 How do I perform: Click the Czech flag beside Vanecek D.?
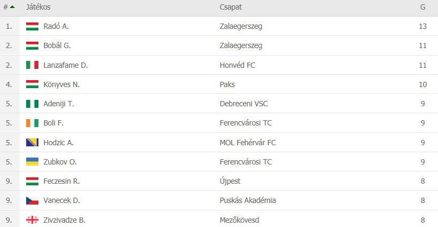click(32, 201)
